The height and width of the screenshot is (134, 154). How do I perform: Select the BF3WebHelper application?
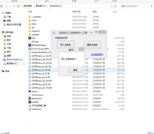click(39, 45)
